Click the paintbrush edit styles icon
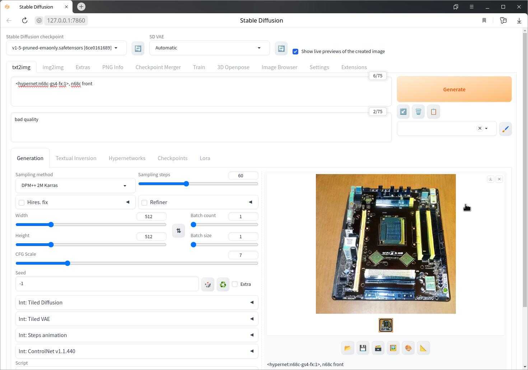This screenshot has height=370, width=528. click(x=505, y=129)
